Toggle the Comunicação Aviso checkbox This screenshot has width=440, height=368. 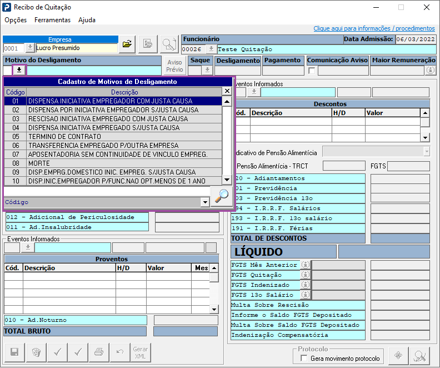click(312, 71)
